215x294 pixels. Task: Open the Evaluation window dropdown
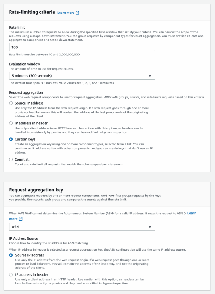[82, 75]
